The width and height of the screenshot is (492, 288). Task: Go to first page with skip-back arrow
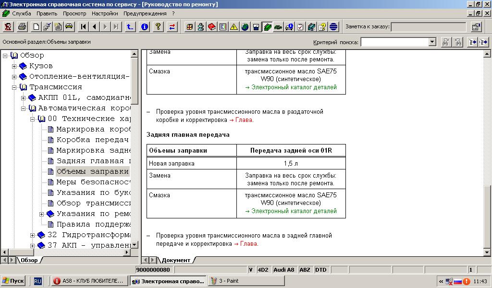84,27
